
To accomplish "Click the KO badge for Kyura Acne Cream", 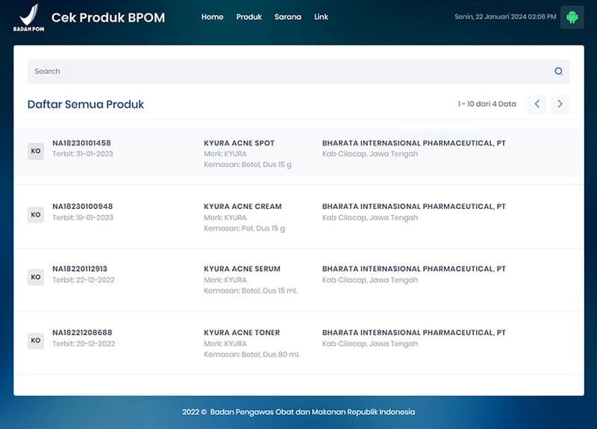I will (x=36, y=215).
